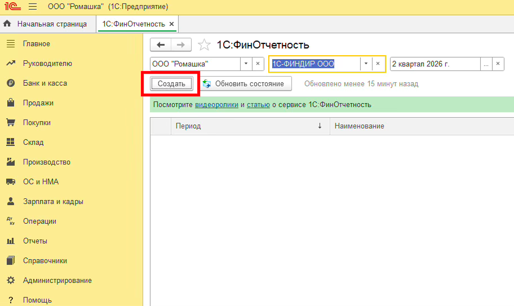Expand the ООО "Ромашка" organization dropdown

(x=246, y=64)
